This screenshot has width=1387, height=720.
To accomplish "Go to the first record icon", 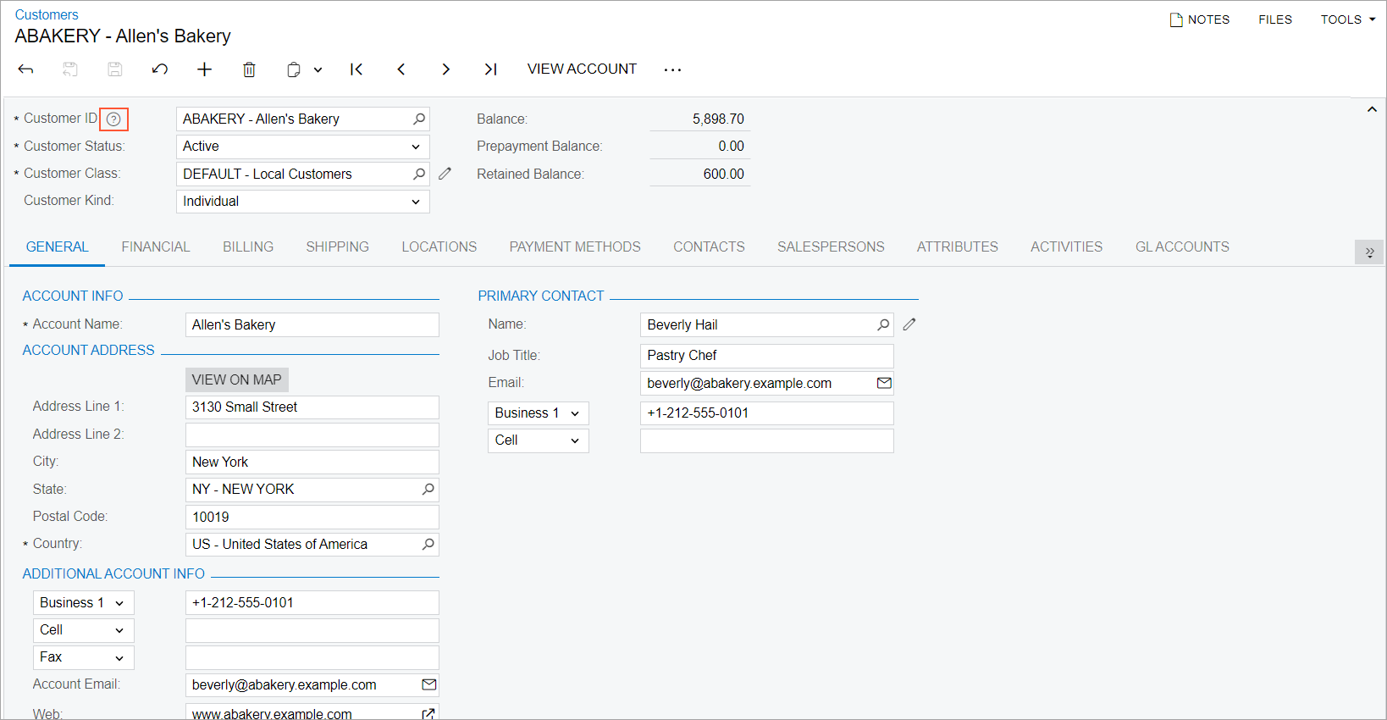I will click(x=356, y=69).
